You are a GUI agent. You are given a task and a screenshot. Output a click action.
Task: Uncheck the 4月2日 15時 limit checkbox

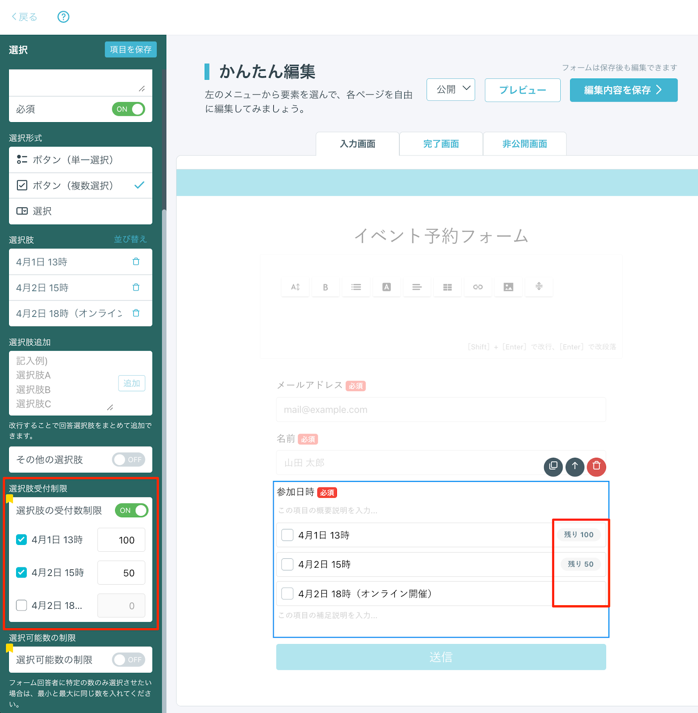pos(21,573)
